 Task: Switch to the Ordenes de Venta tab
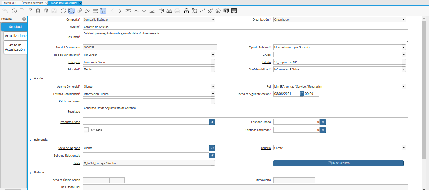pos(32,3)
